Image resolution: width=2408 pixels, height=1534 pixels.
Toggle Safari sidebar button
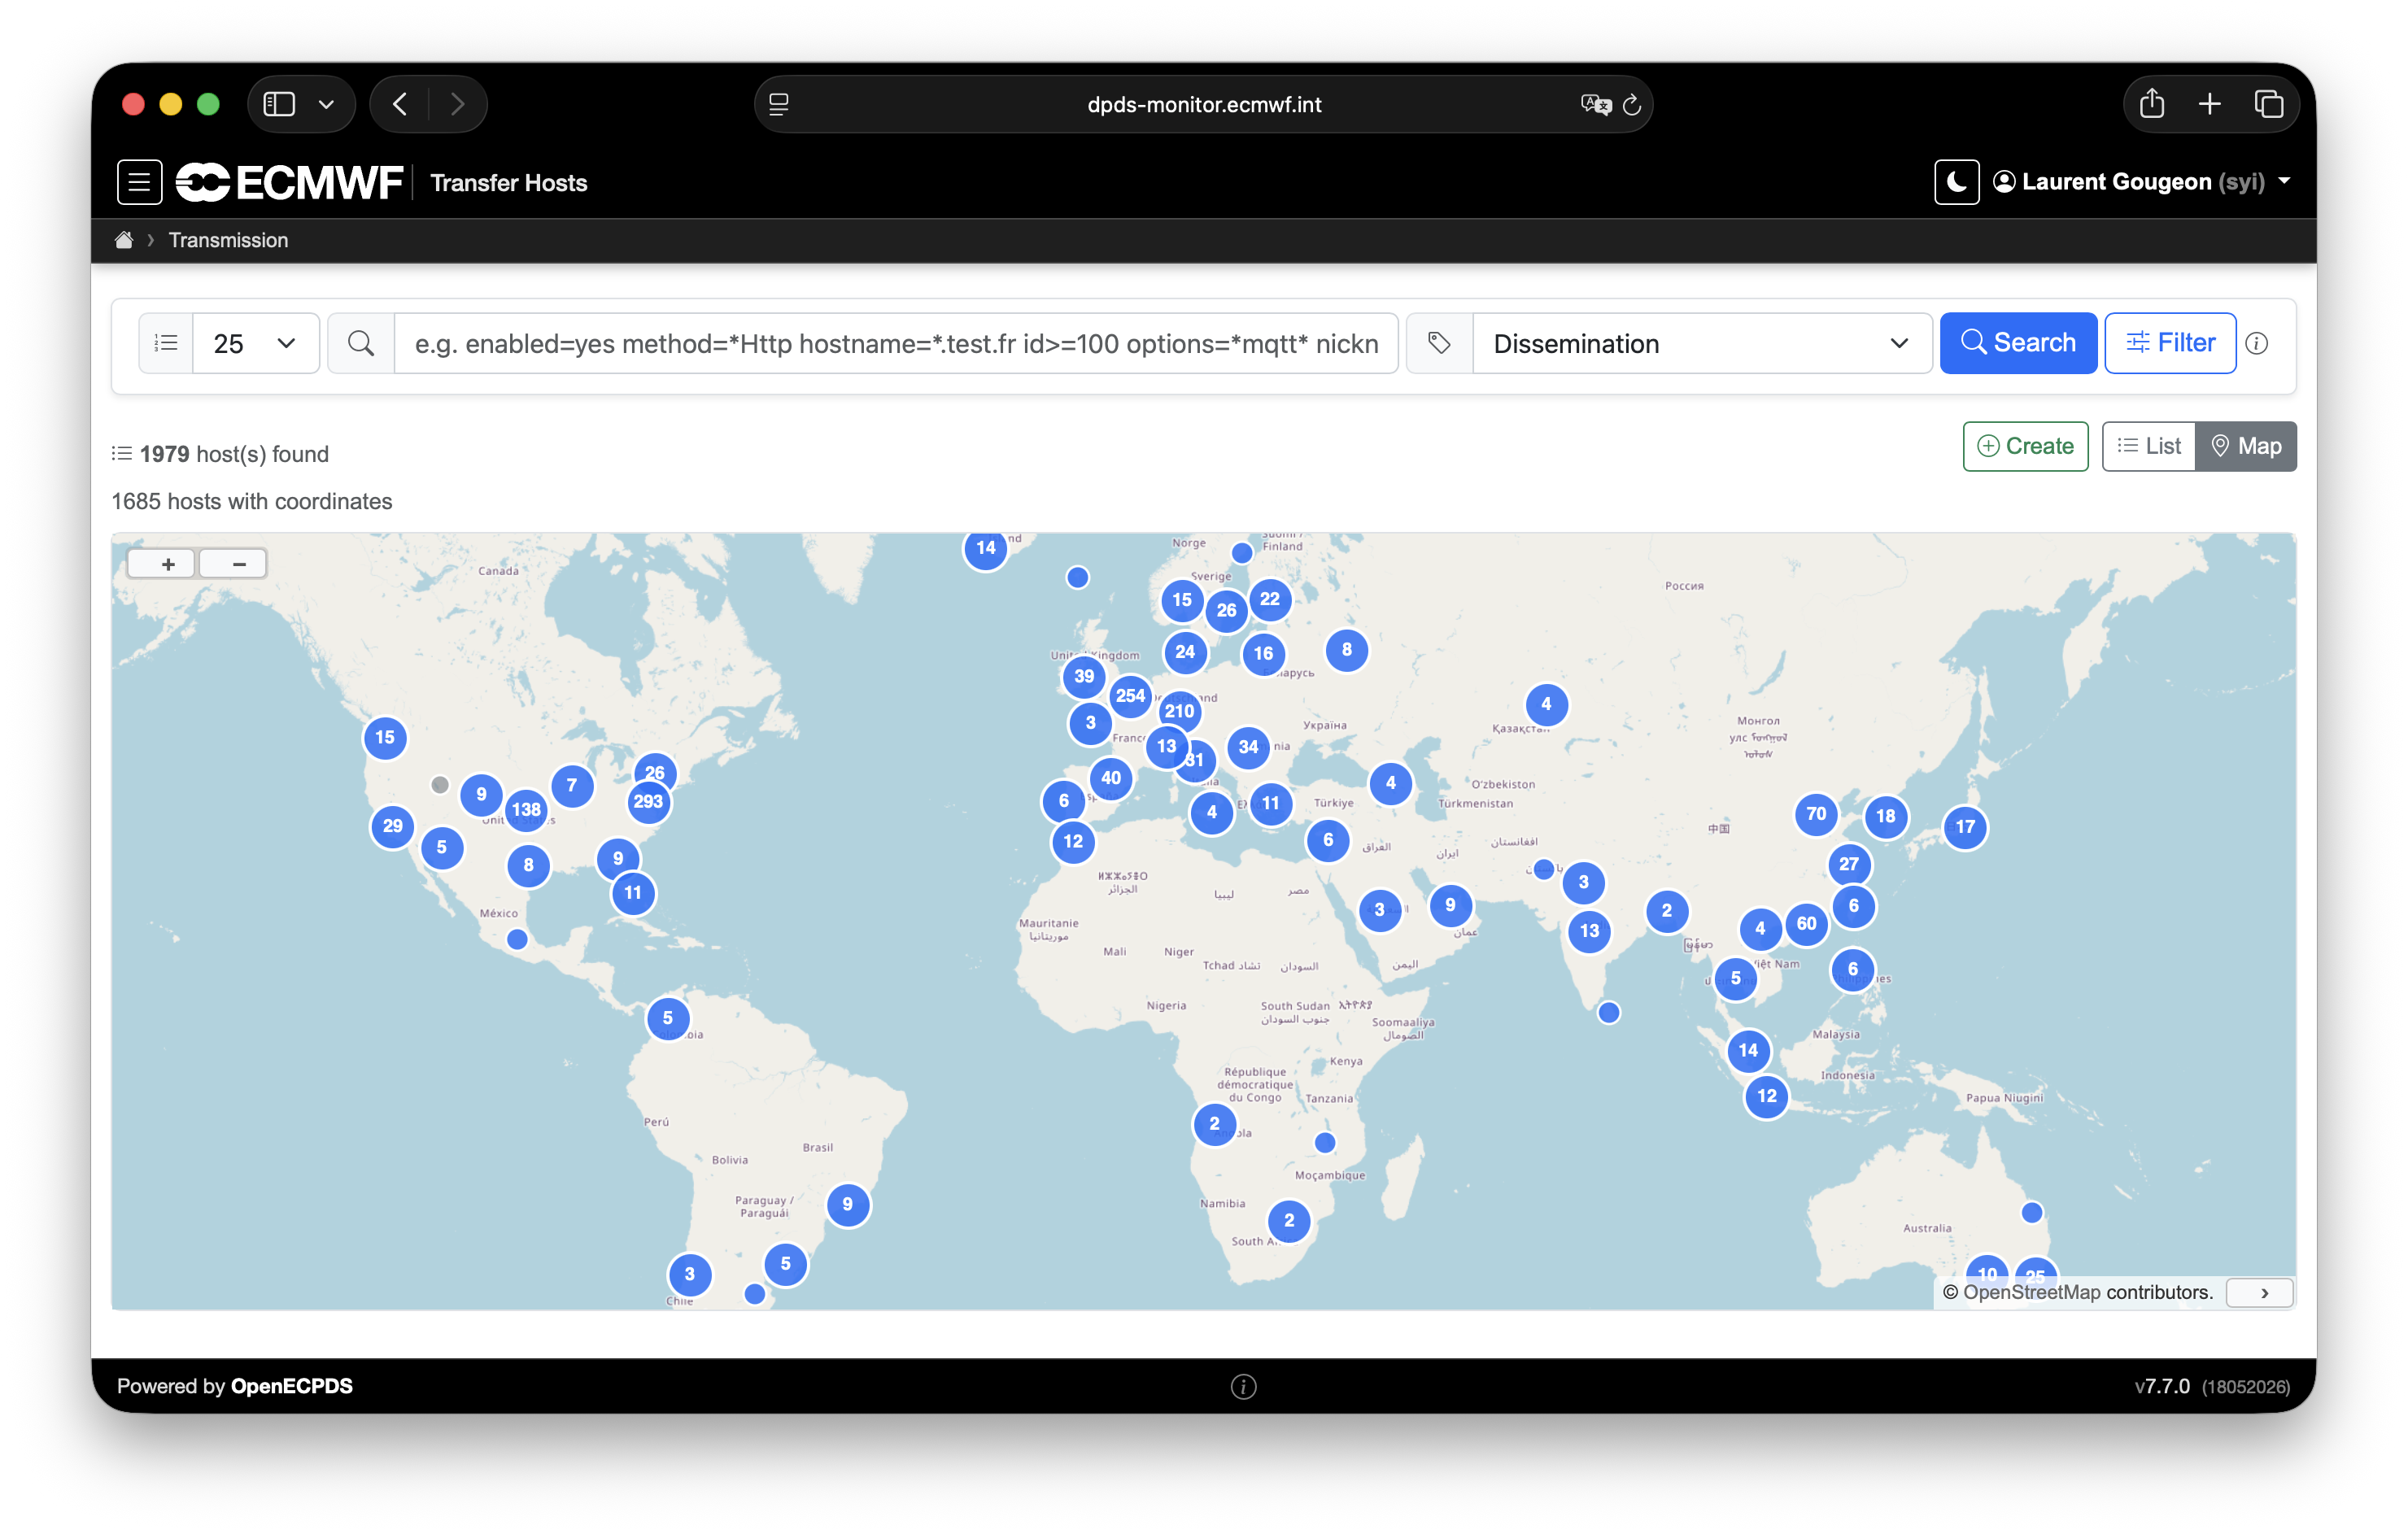(x=279, y=104)
